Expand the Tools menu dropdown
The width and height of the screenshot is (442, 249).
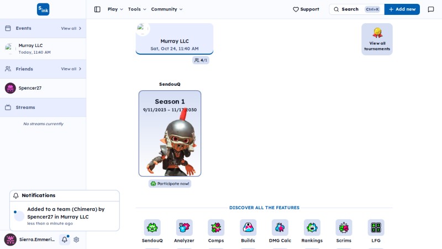[x=137, y=9]
